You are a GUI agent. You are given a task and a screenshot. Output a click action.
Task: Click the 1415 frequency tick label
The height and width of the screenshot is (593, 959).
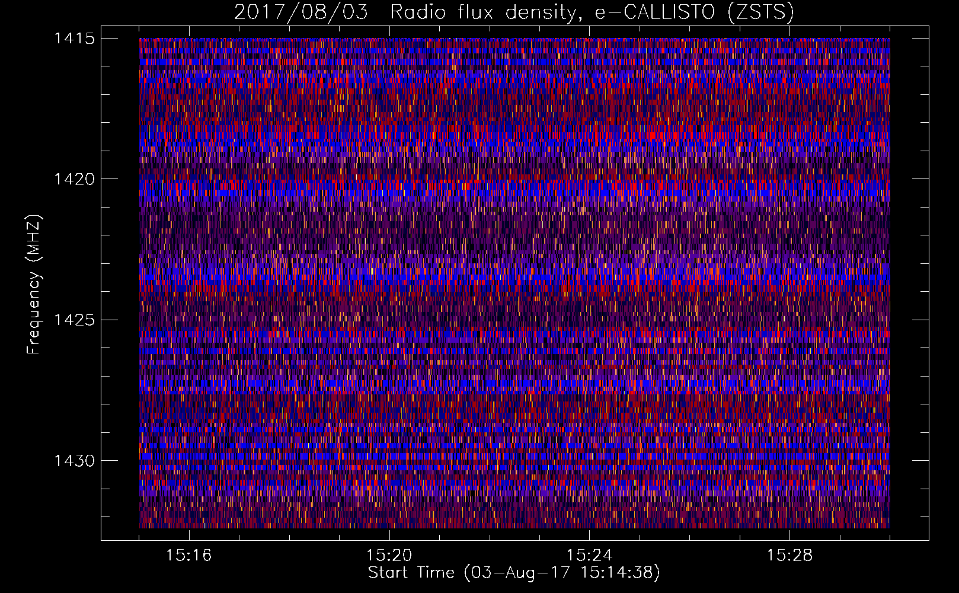[75, 39]
